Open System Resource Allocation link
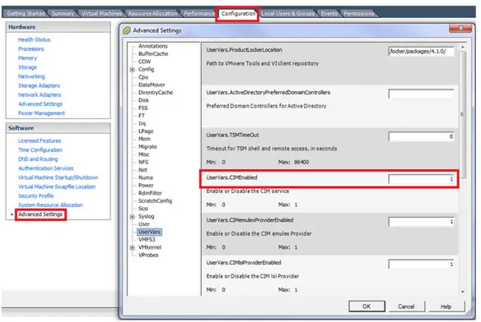This screenshot has width=481, height=322. [50, 205]
